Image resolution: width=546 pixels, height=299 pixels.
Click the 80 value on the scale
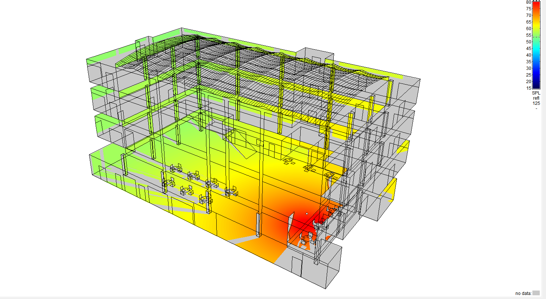point(528,2)
